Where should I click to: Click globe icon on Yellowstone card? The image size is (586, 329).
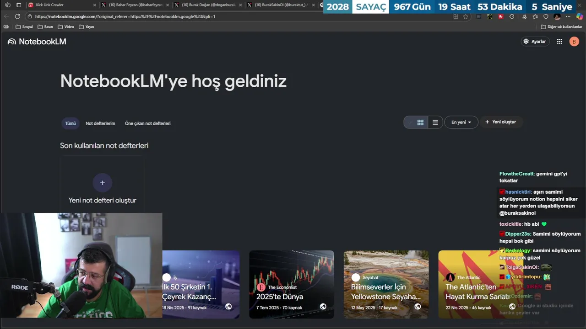(x=418, y=307)
